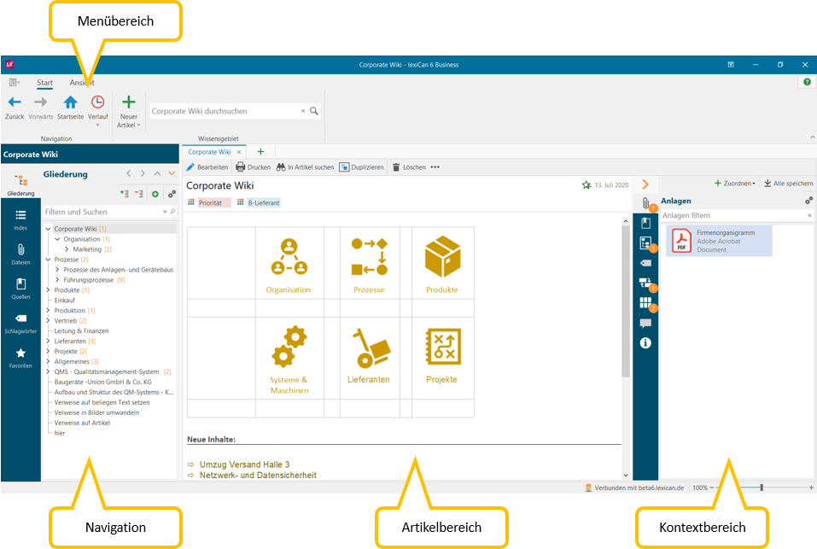Click the Priorität property tag
This screenshot has height=549, width=817.
pos(211,203)
